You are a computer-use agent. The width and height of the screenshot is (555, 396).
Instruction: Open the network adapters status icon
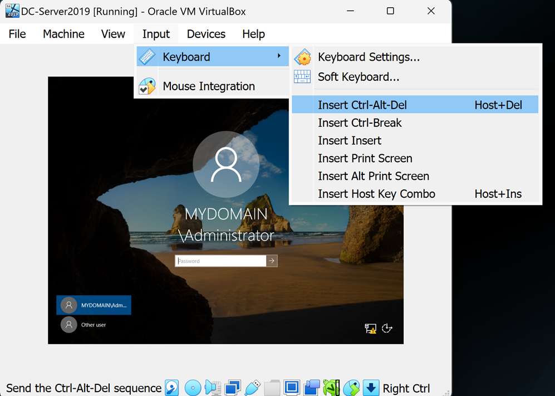click(x=233, y=388)
